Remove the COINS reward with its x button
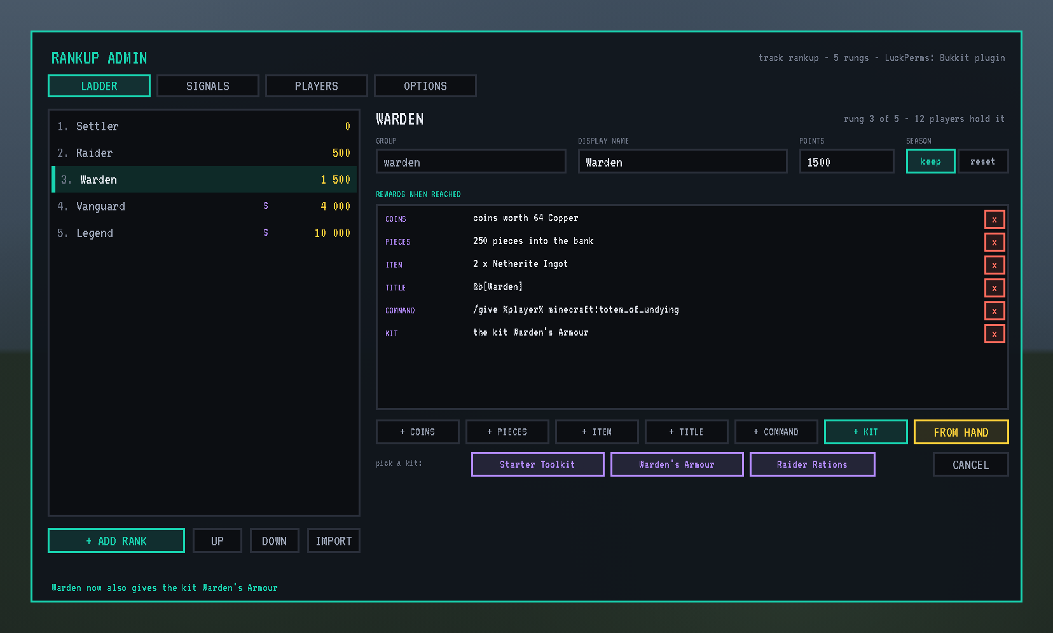1053x633 pixels. (x=995, y=219)
